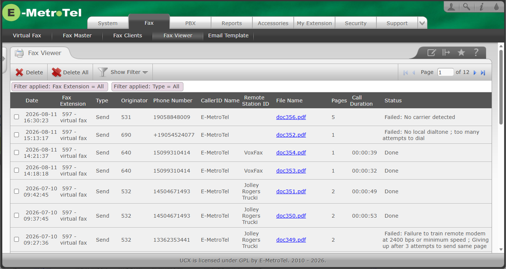Click the Delete All button
Viewport: 506px width, 269px height.
click(70, 72)
